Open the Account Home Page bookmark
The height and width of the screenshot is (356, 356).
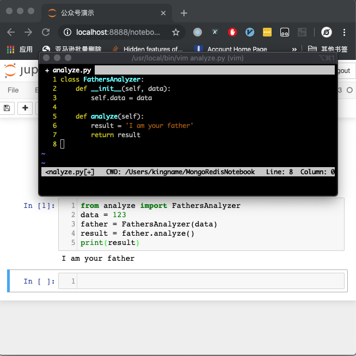pos(231,49)
